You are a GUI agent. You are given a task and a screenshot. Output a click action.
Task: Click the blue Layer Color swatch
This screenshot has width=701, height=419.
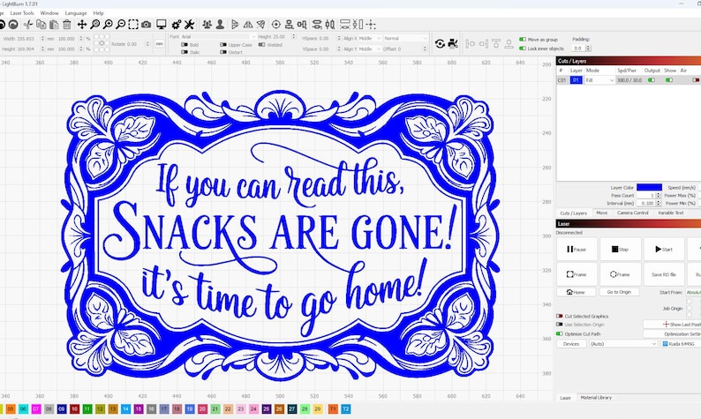(649, 187)
